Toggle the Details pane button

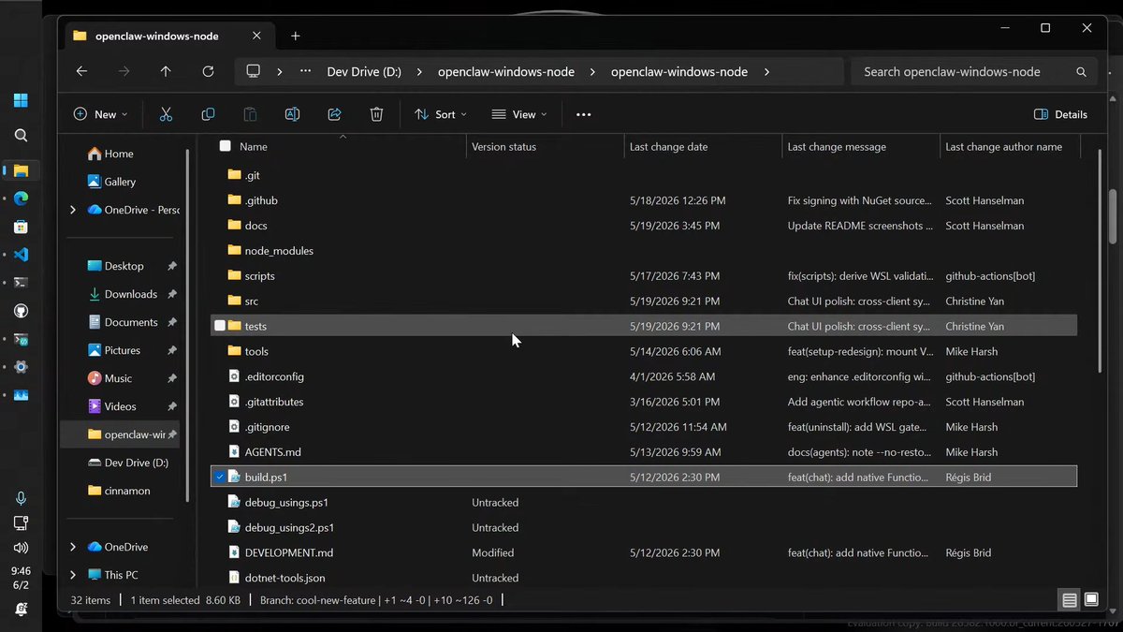pyautogui.click(x=1060, y=114)
